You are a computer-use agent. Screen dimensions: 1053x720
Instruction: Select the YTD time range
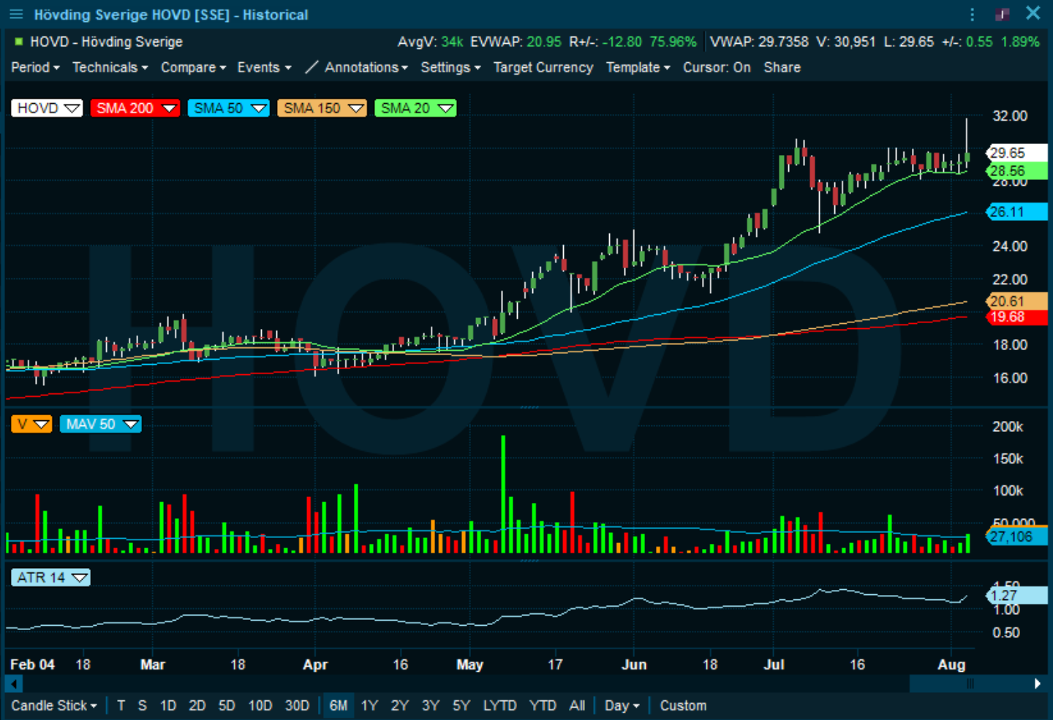coord(543,705)
